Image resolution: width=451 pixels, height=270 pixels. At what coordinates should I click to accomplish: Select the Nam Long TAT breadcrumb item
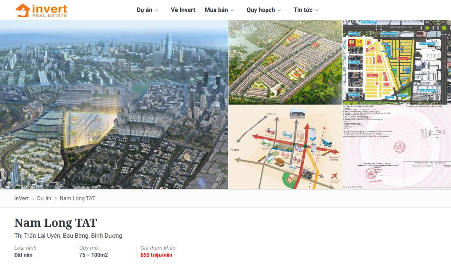click(x=78, y=198)
